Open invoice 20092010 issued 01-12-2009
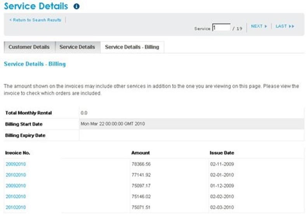Screen dimensions: 306x215 pyautogui.click(x=16, y=186)
